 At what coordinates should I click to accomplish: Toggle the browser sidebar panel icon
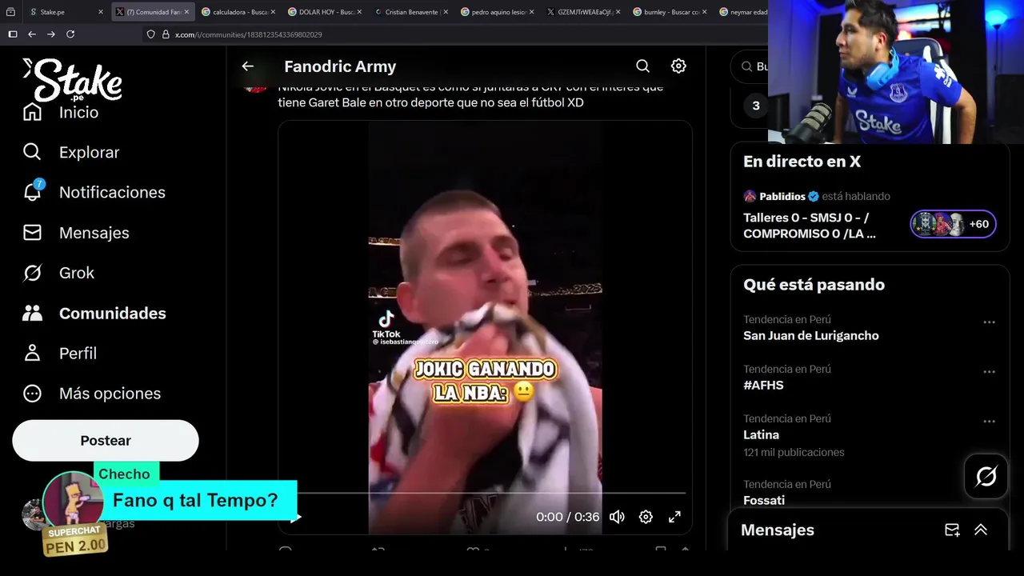pos(12,34)
